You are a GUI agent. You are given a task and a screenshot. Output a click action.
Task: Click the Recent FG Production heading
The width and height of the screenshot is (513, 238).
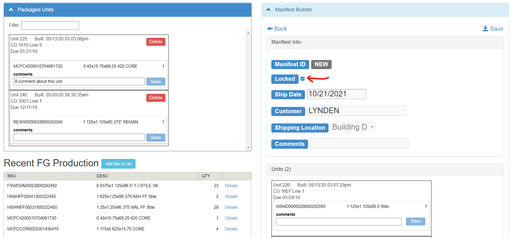click(x=51, y=163)
